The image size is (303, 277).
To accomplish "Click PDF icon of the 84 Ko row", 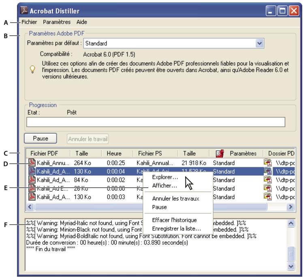I will click(32, 180).
